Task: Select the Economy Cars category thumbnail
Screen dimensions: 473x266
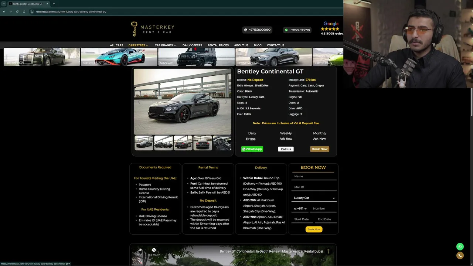Action: (273, 57)
